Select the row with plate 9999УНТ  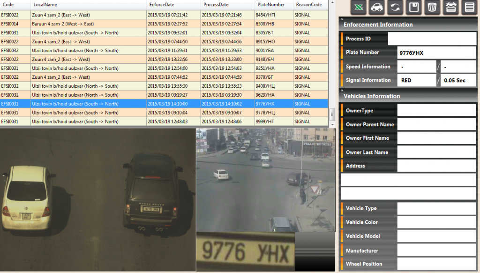[x=164, y=121]
